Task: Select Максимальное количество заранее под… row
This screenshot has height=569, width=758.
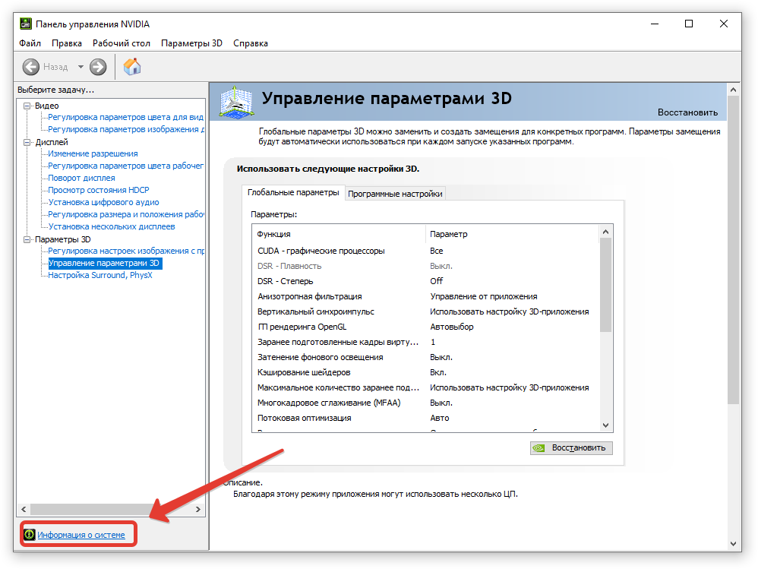Action: coord(426,387)
